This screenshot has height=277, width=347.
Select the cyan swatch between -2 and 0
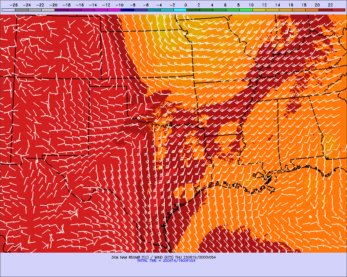(180, 10)
